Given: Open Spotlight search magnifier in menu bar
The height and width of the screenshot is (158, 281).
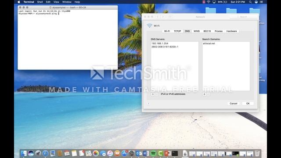Looking at the screenshot, I should (250, 2).
